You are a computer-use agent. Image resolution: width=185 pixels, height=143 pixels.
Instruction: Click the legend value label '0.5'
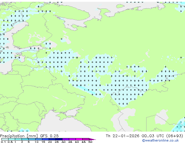[x=10, y=142]
